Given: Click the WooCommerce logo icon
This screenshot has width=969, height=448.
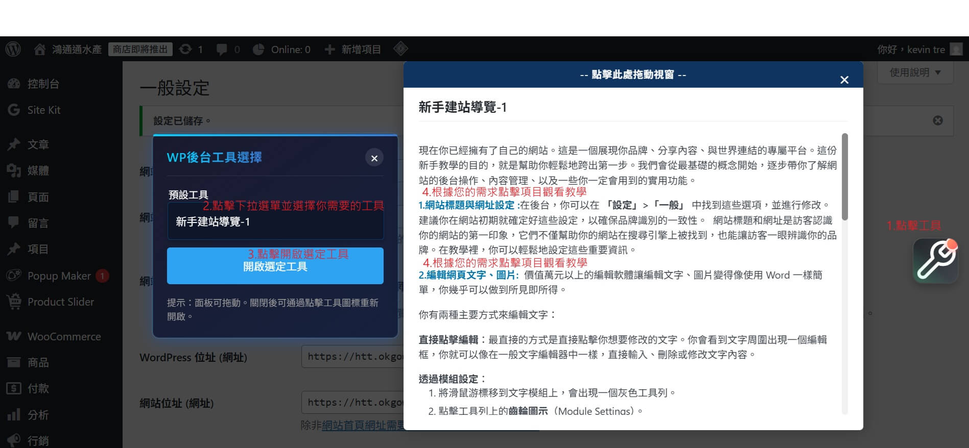Looking at the screenshot, I should (14, 336).
